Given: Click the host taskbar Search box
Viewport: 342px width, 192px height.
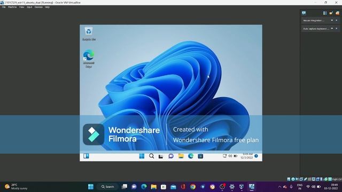Looking at the screenshot, I should click(107, 187).
